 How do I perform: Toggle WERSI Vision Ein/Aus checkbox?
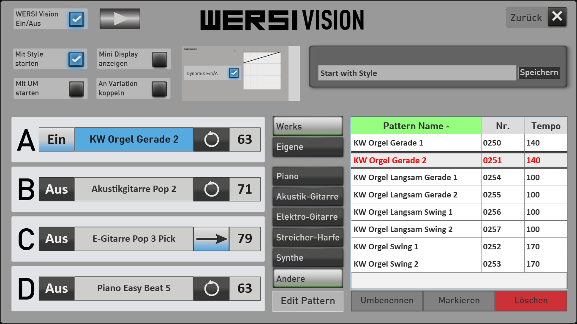click(x=76, y=19)
